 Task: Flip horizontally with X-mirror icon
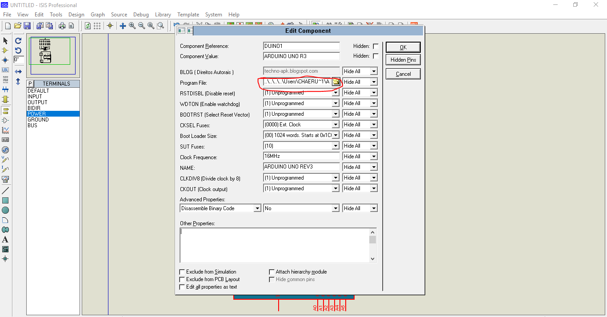(18, 71)
